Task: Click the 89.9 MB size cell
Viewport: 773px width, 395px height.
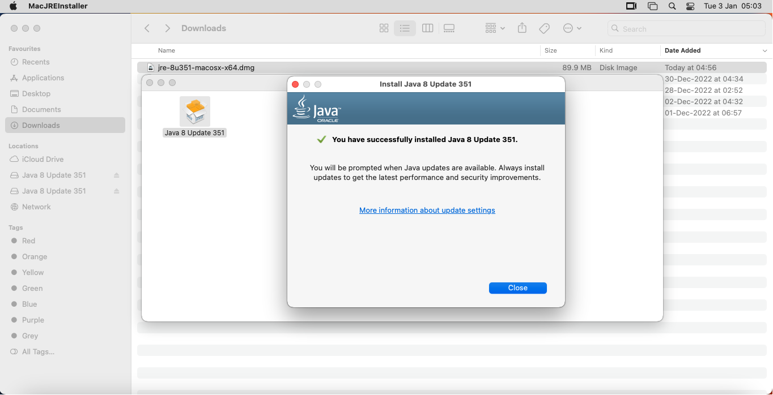Action: [577, 68]
